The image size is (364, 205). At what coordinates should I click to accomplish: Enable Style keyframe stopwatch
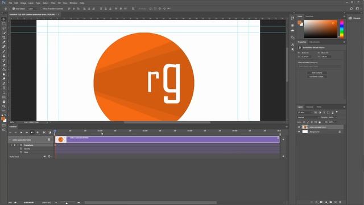pos(21,152)
